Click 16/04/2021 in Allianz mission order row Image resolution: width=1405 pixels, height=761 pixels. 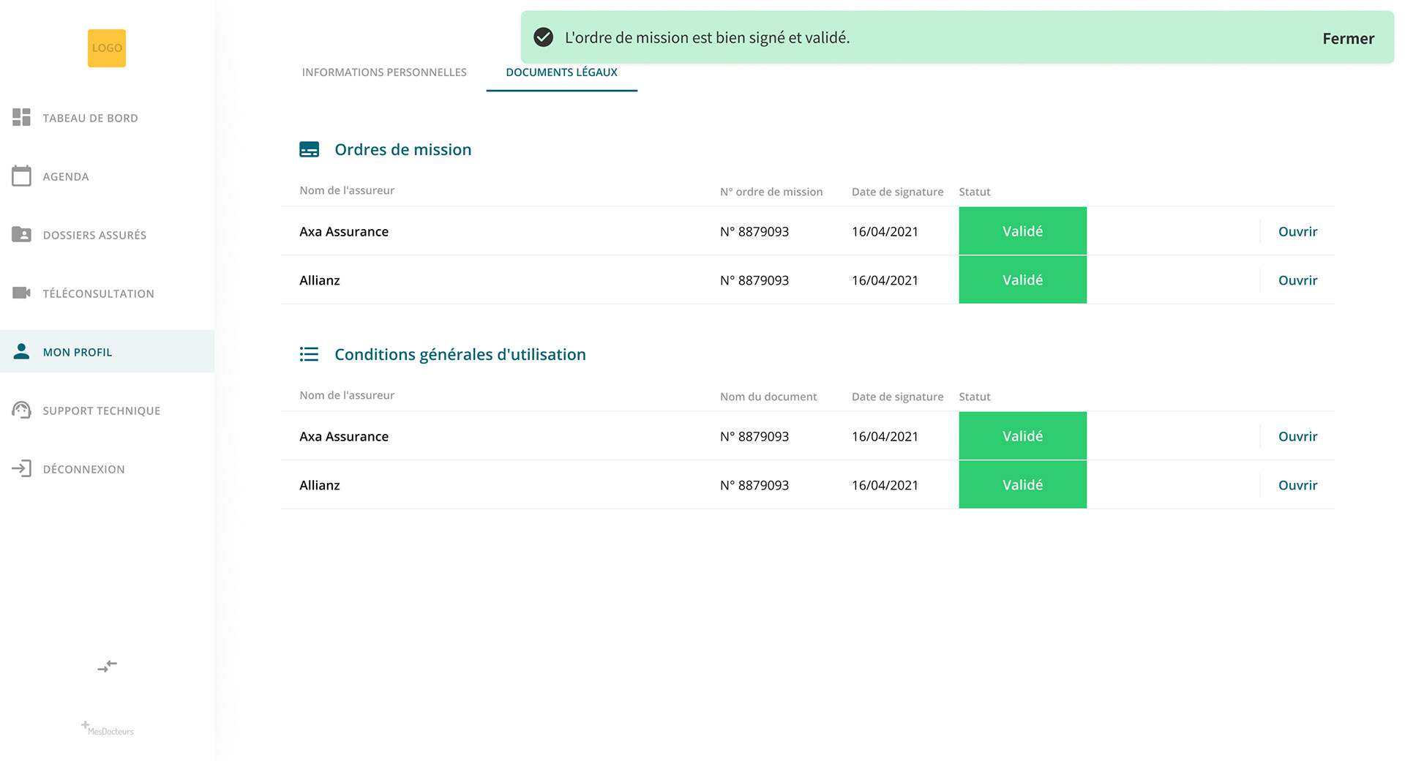tap(885, 280)
